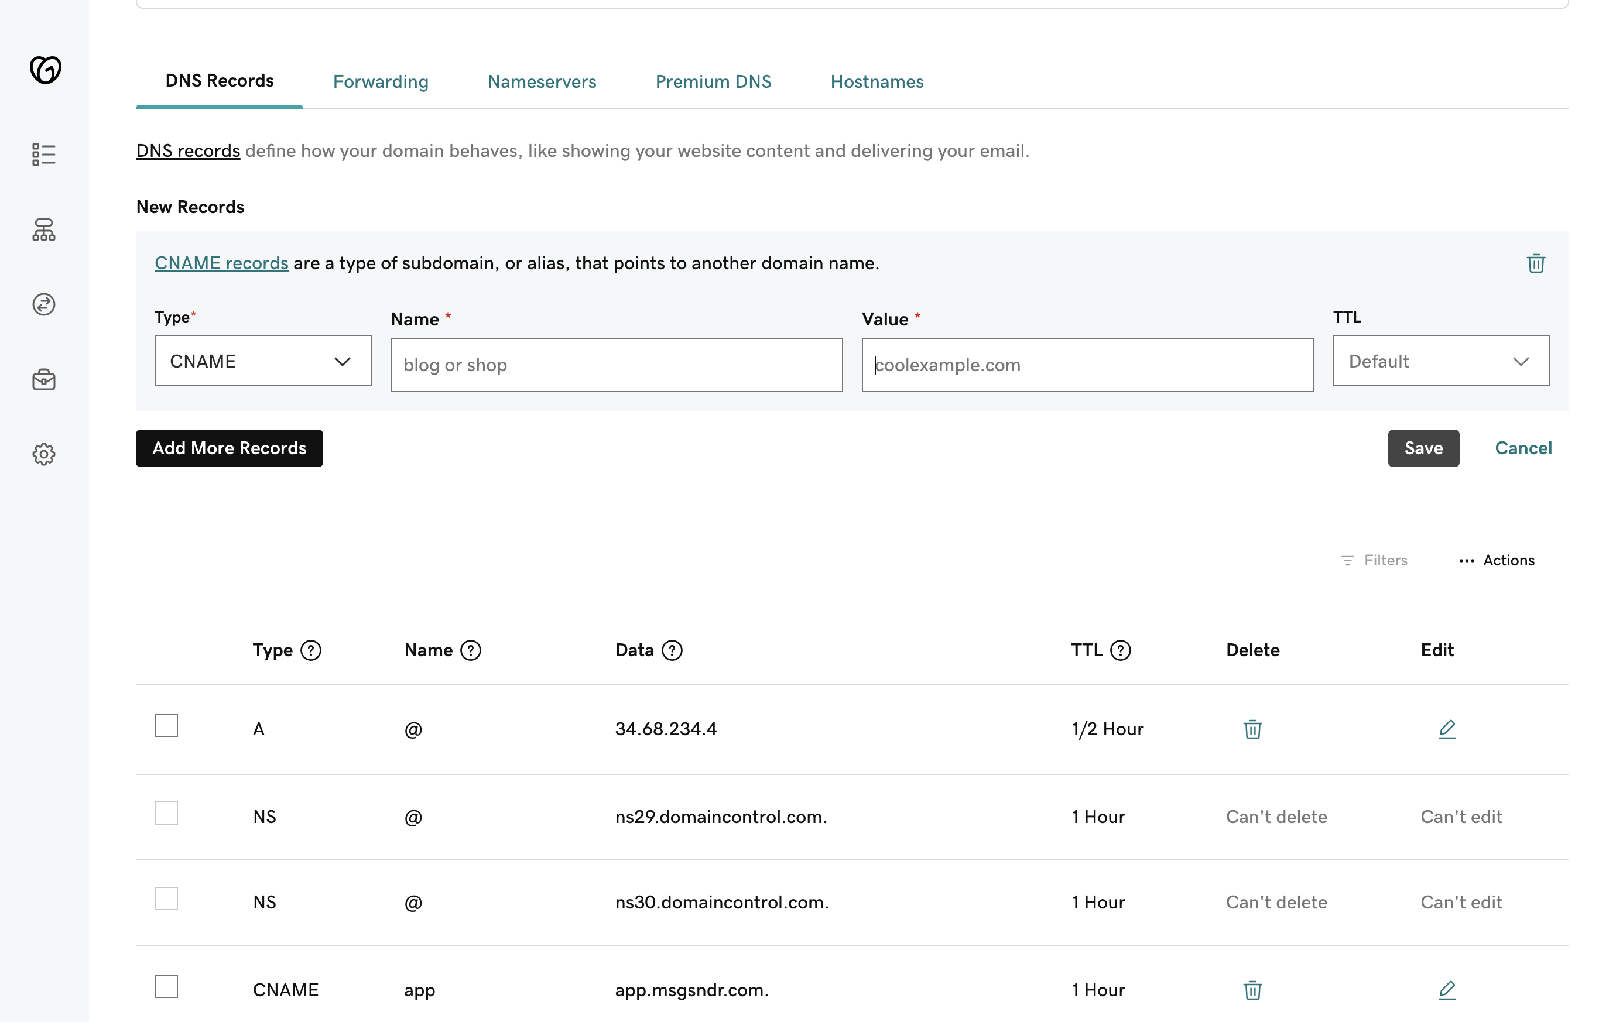Select the ns29.domaincontrol.com NS checkbox

click(x=166, y=813)
